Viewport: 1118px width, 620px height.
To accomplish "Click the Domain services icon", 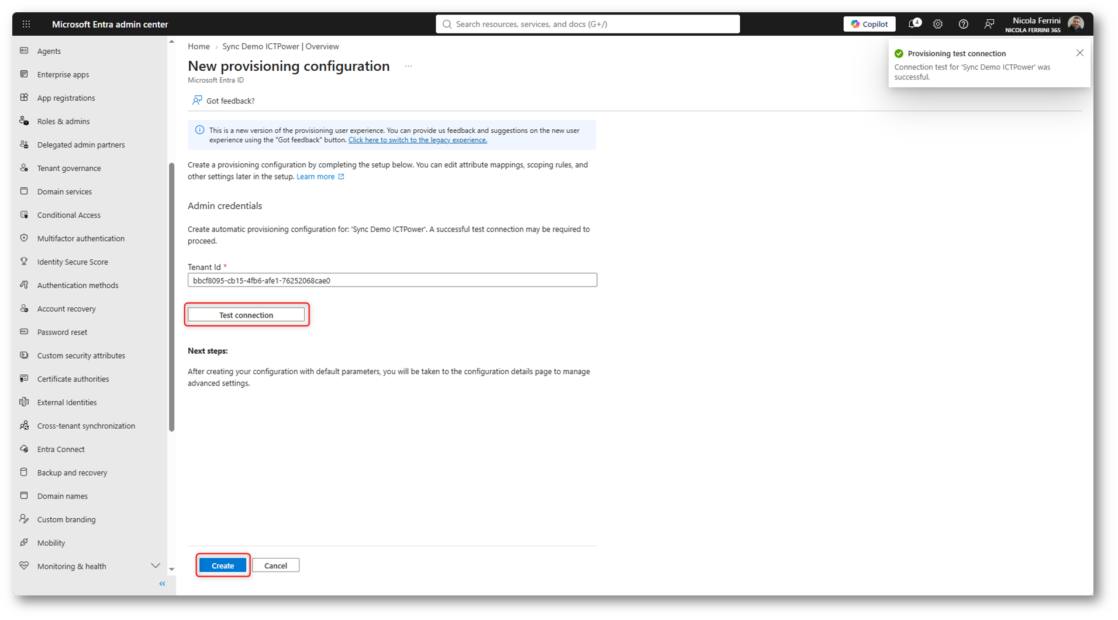I will click(x=24, y=191).
